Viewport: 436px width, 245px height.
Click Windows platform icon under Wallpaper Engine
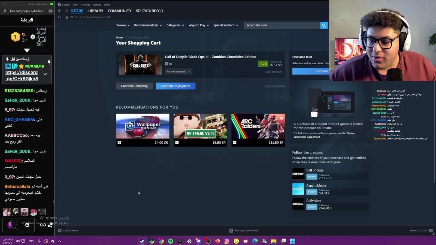tap(119, 143)
